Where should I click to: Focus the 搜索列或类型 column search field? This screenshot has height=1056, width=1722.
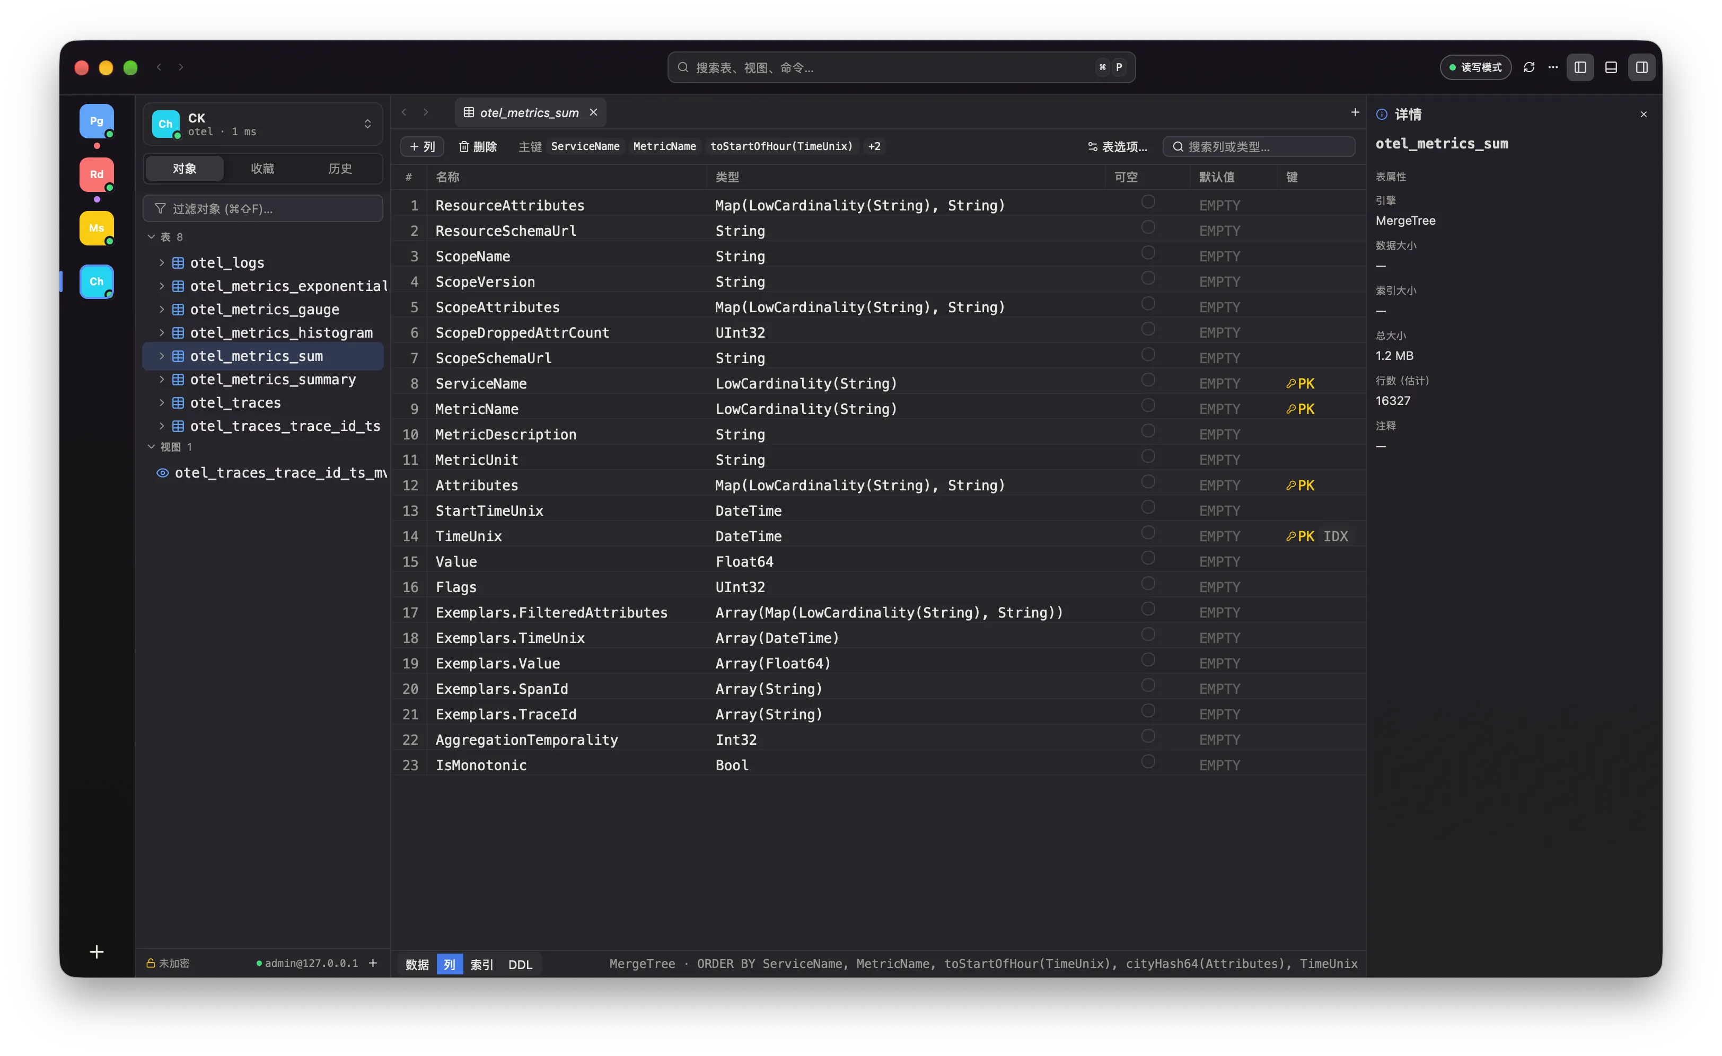pyautogui.click(x=1259, y=147)
